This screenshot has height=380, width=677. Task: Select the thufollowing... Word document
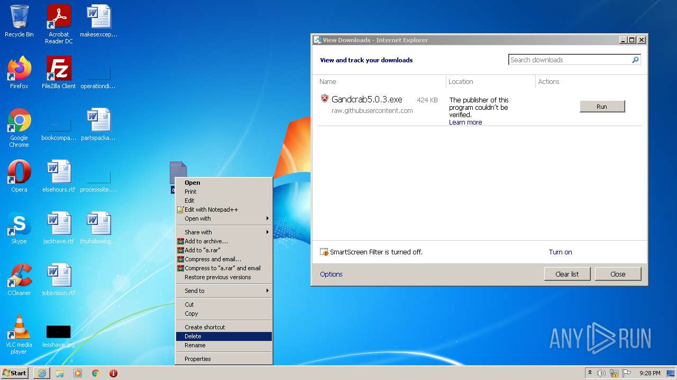(98, 228)
